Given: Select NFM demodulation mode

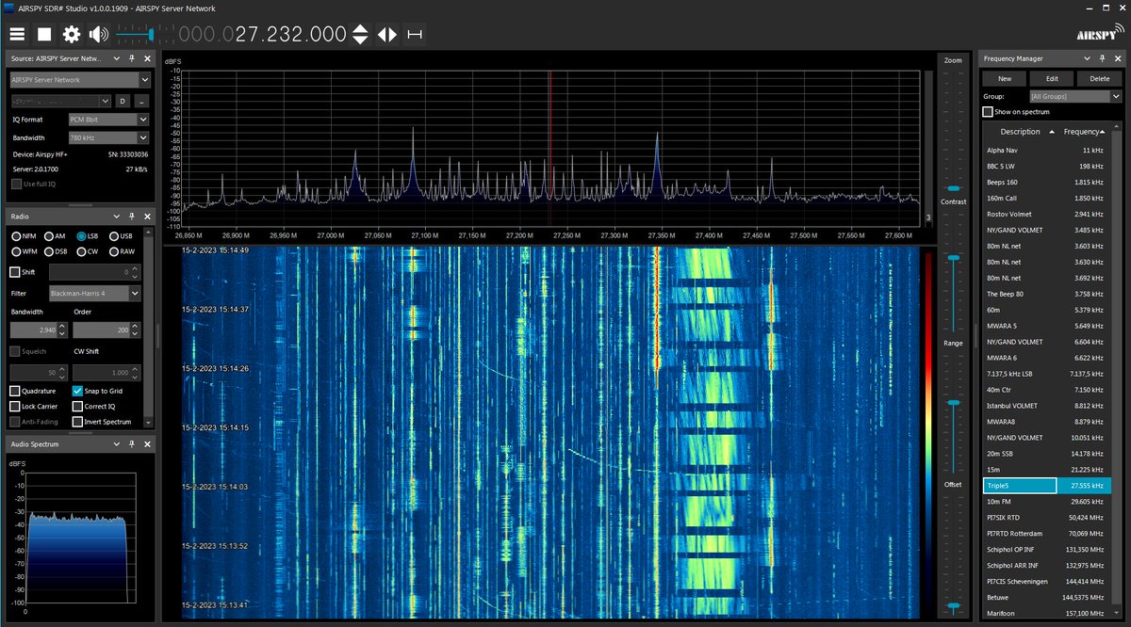Looking at the screenshot, I should point(16,235).
